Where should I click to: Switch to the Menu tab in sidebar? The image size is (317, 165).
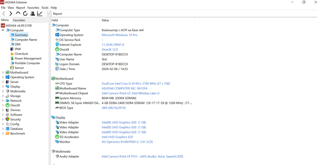[5, 20]
